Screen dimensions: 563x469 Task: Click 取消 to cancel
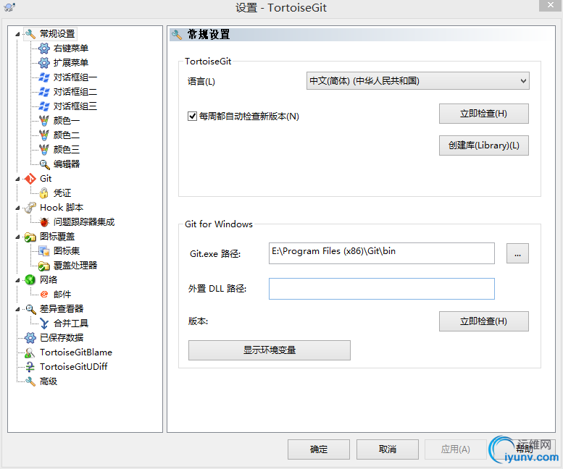pyautogui.click(x=388, y=449)
